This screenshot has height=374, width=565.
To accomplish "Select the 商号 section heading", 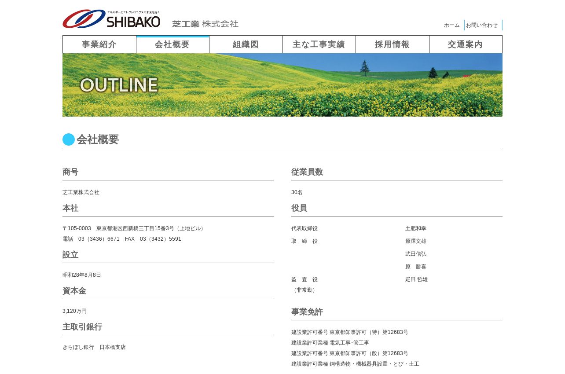I will (x=70, y=172).
